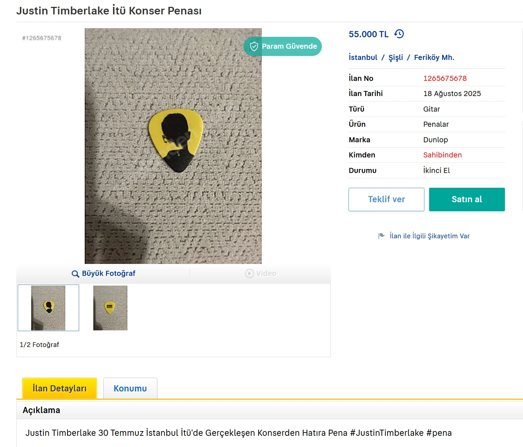Viewport: 523px width, 447px height.
Task: Click the Sahibinden seller link
Action: click(x=442, y=155)
